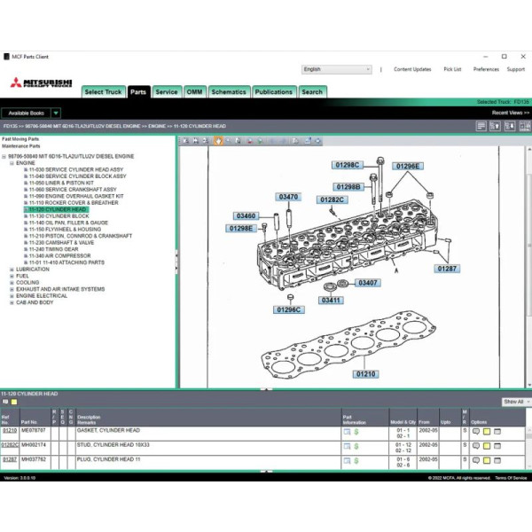Viewport: 532px width, 532px height.
Task: Click price dollar icon for GASKET, CYLINDER HEAD
Action: [356, 431]
